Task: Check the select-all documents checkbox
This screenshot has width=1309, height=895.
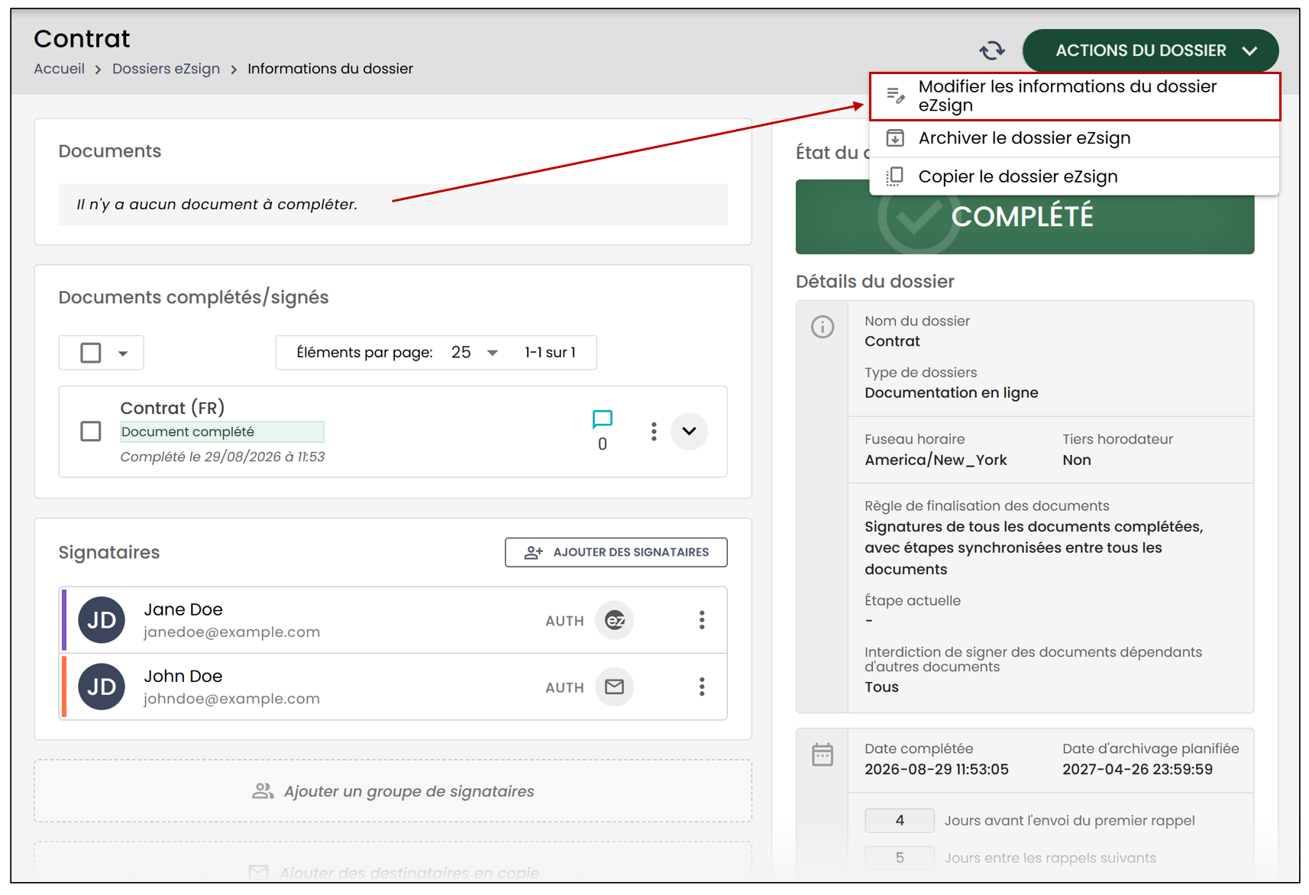Action: pyautogui.click(x=91, y=353)
